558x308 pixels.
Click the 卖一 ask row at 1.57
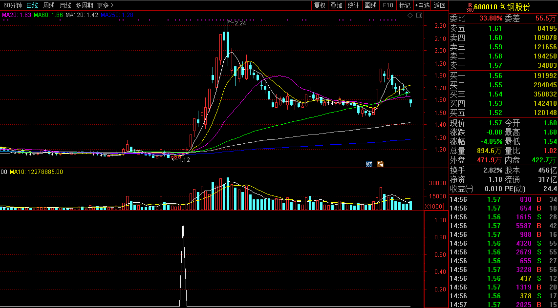click(x=503, y=65)
